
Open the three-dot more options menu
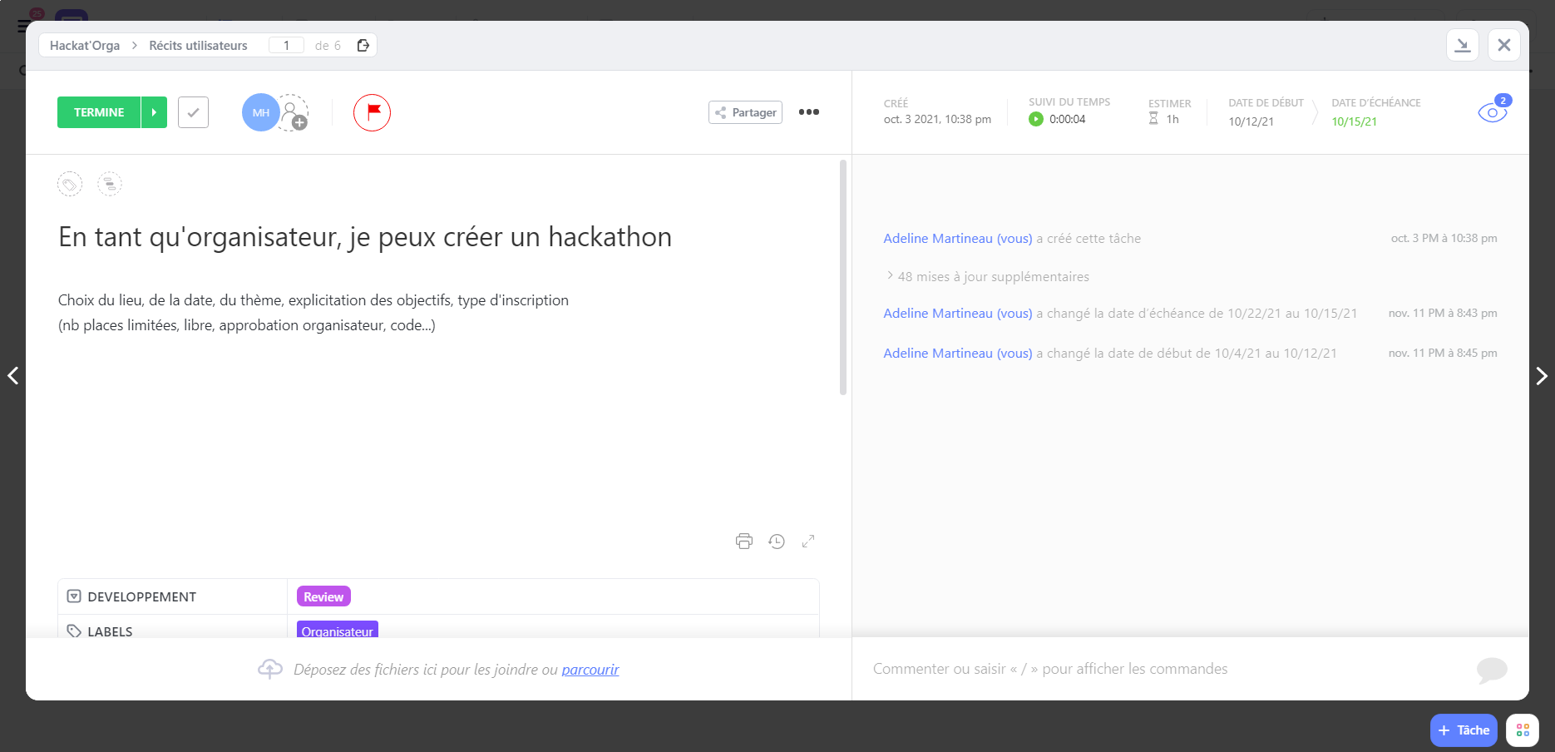[808, 112]
